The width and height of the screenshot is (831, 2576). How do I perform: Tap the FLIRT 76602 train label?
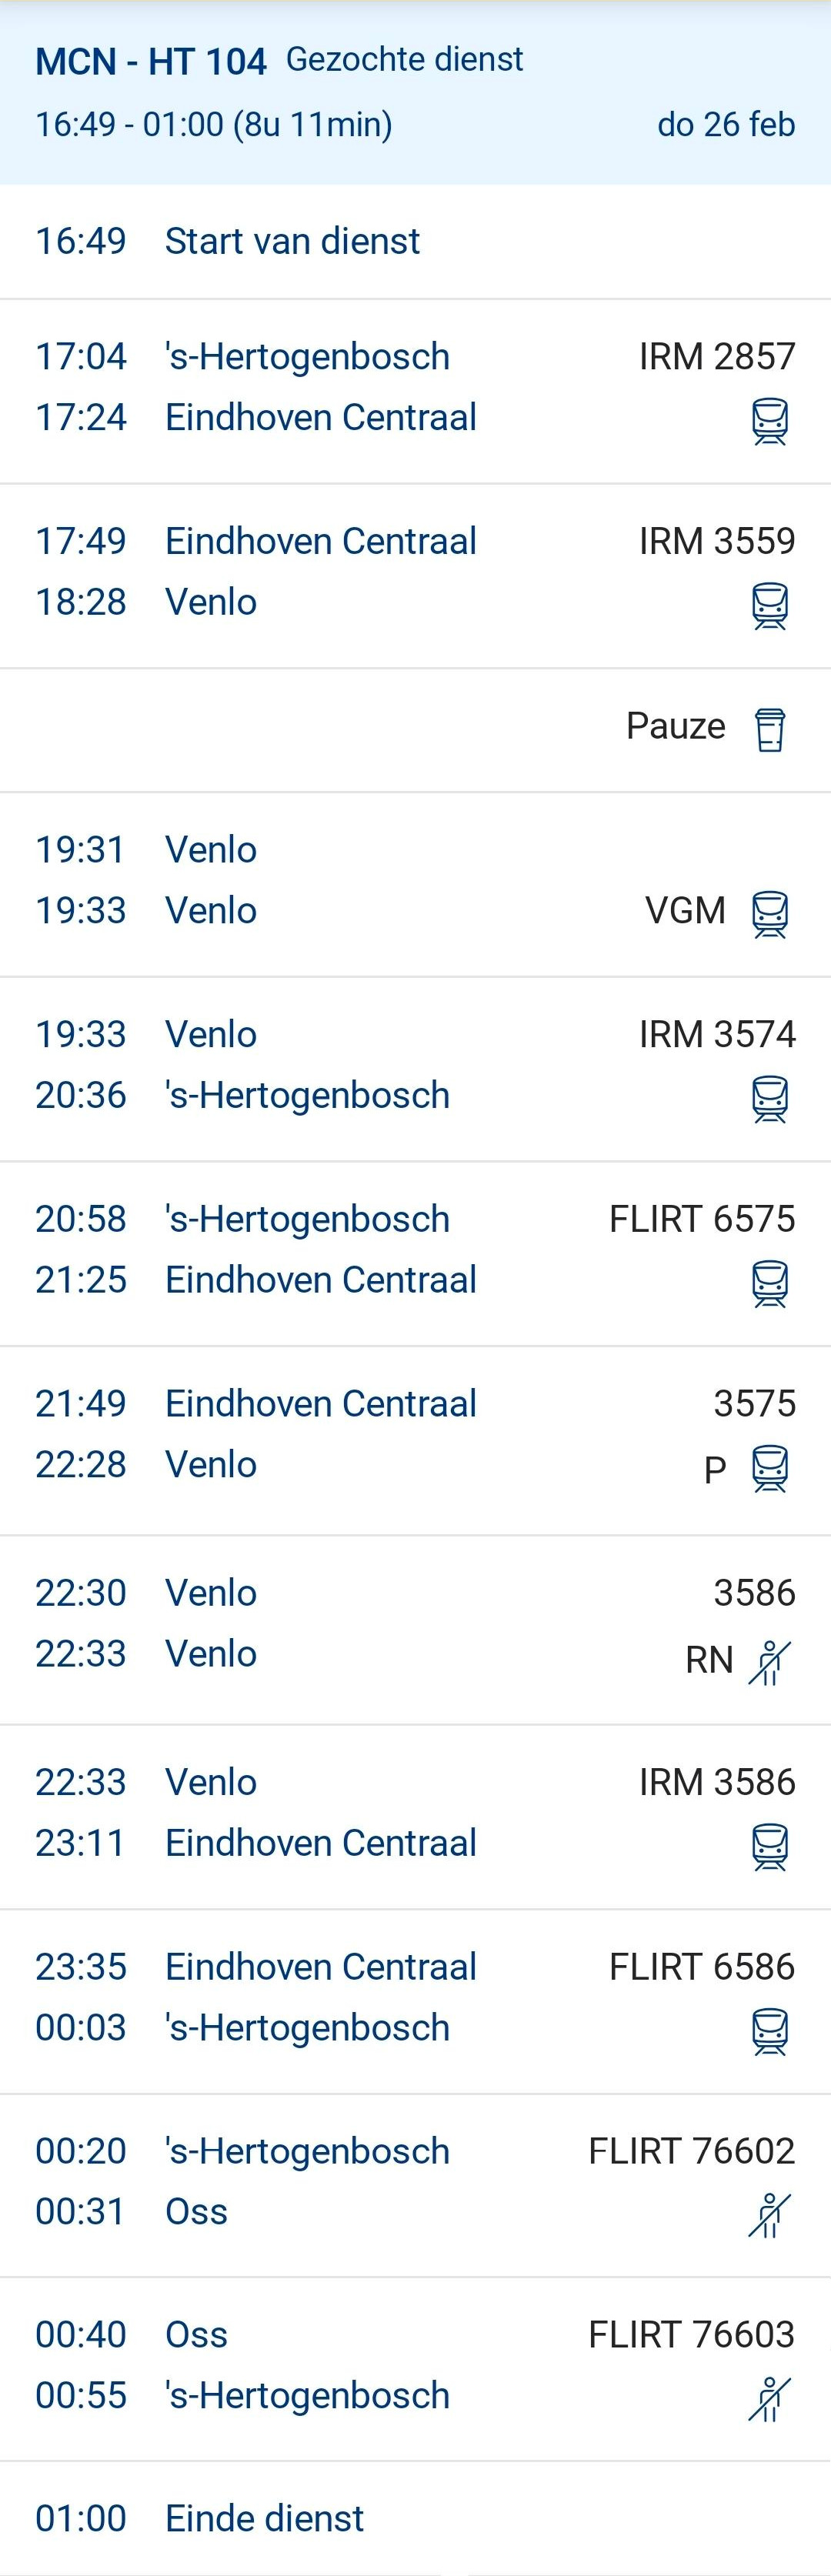[691, 2151]
